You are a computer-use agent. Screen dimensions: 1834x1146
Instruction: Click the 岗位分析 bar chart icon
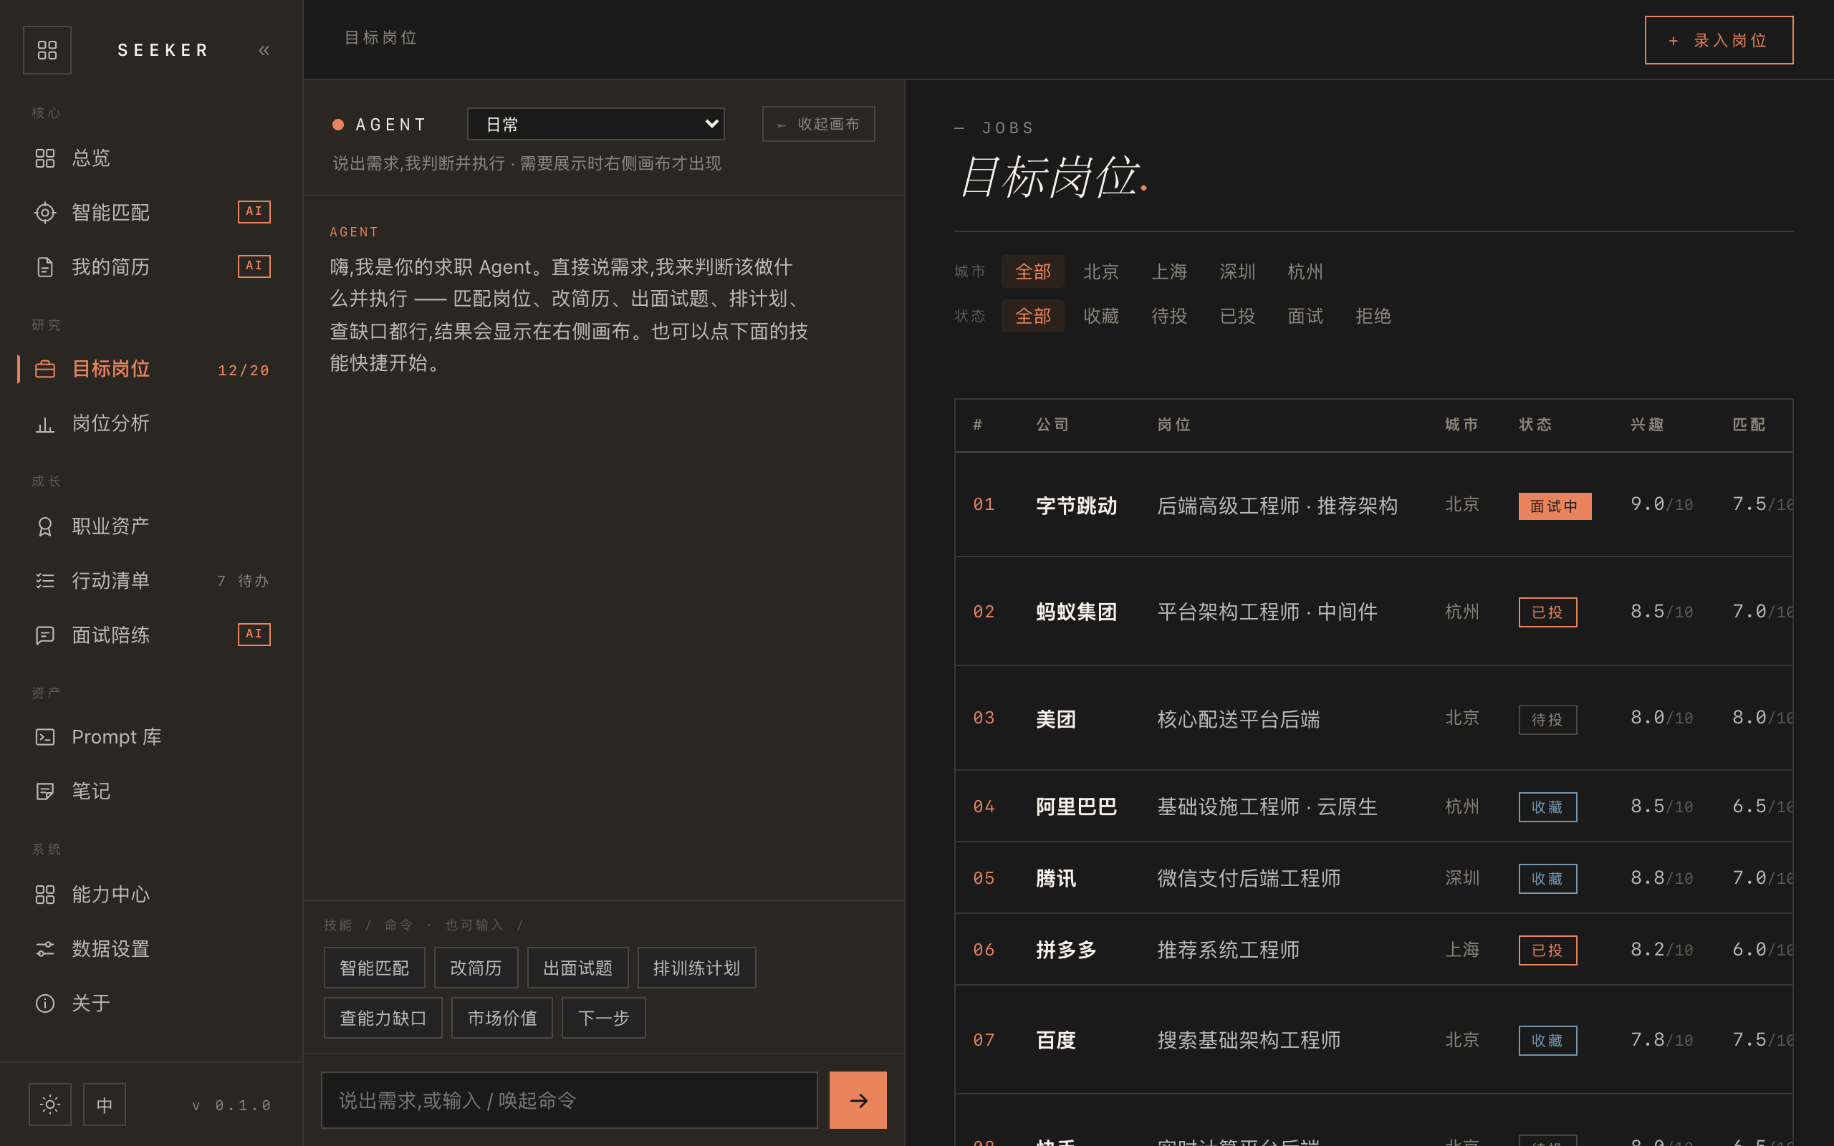tap(44, 424)
